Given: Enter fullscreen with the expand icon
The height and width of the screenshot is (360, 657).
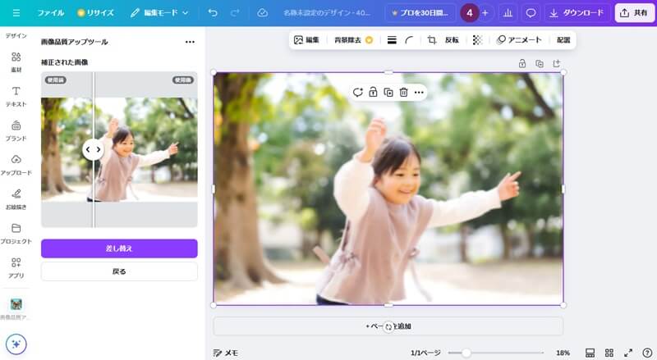Looking at the screenshot, I should pyautogui.click(x=628, y=353).
